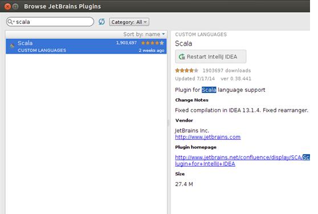Click 'Updated 7/17/14' text
The height and width of the screenshot is (214, 318).
[x=195, y=79]
